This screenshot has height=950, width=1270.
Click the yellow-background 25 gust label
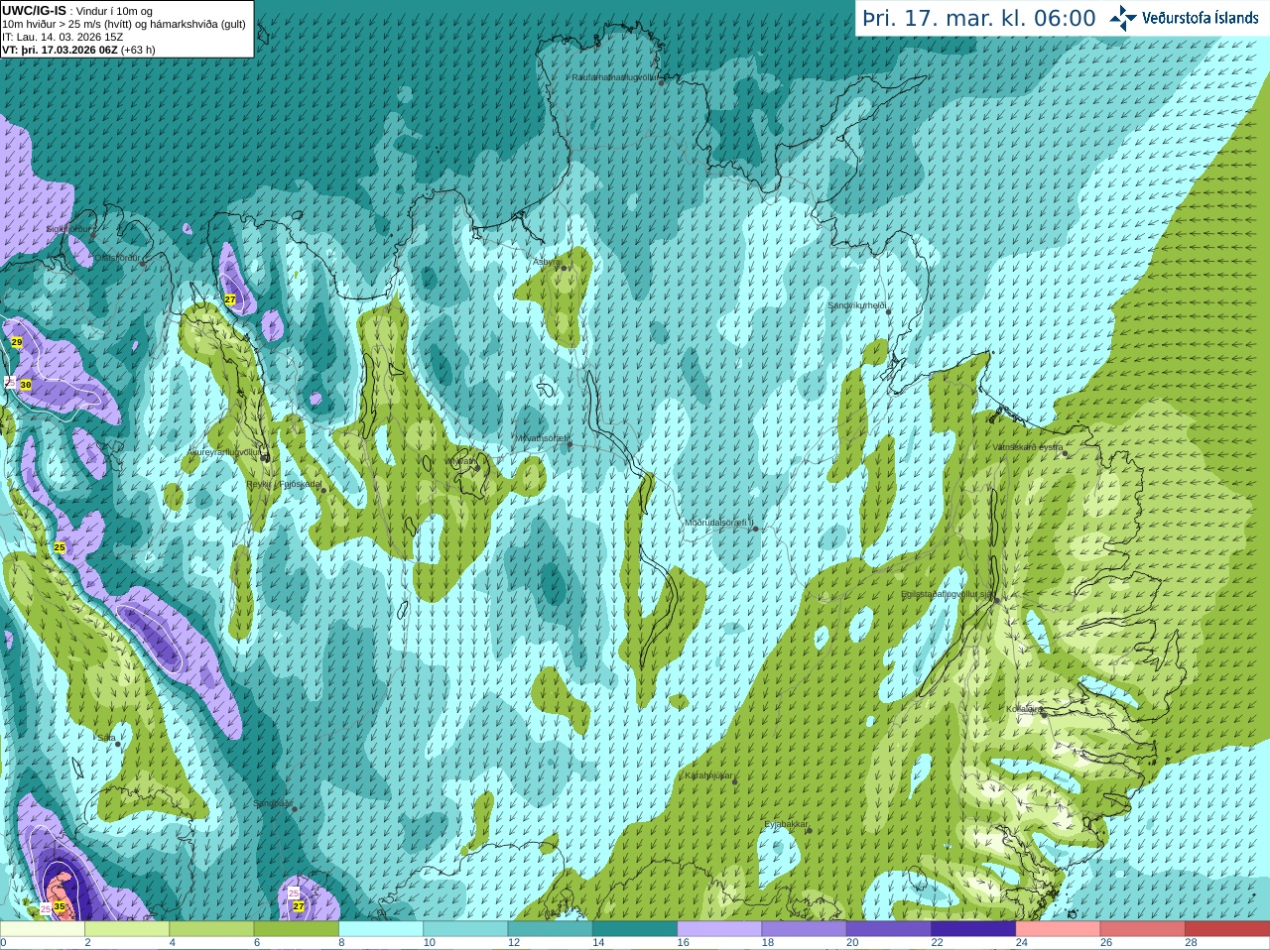pyautogui.click(x=60, y=547)
